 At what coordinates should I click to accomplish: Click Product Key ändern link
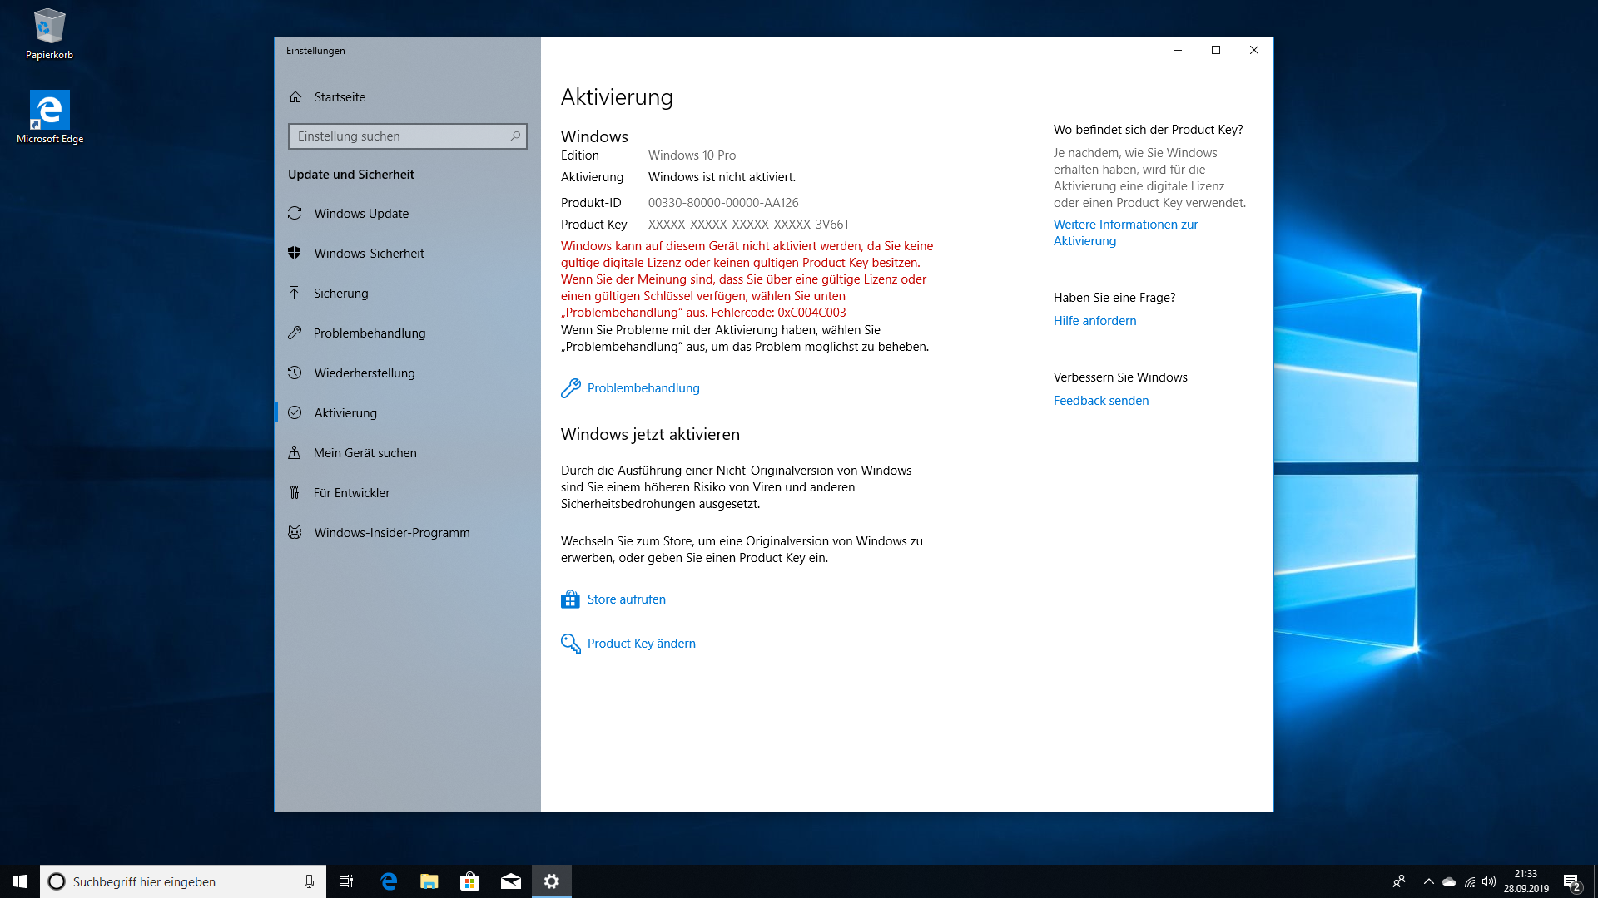coord(641,644)
